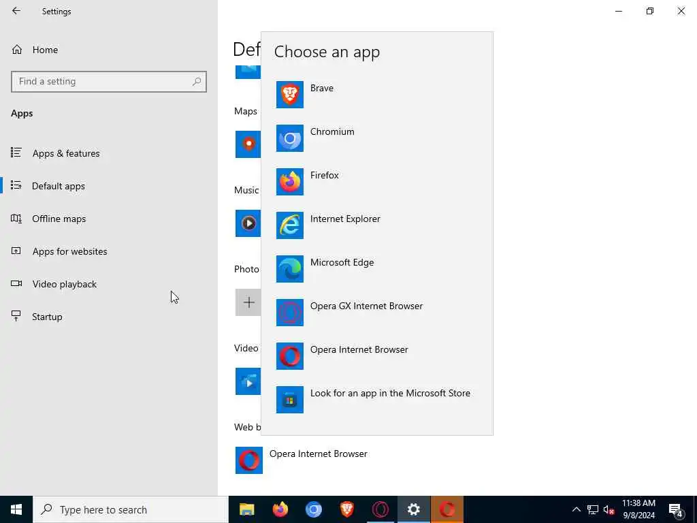Open File Explorer from the taskbar
Screen dimensions: 697x523
pyautogui.click(x=246, y=509)
